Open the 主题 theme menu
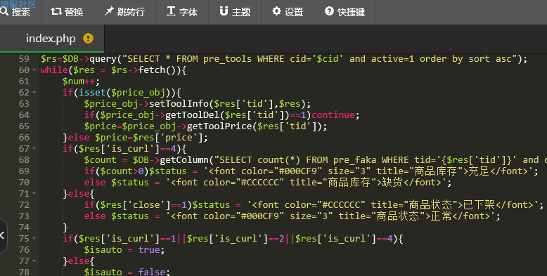Viewport: 547px width, 276px height. [235, 12]
